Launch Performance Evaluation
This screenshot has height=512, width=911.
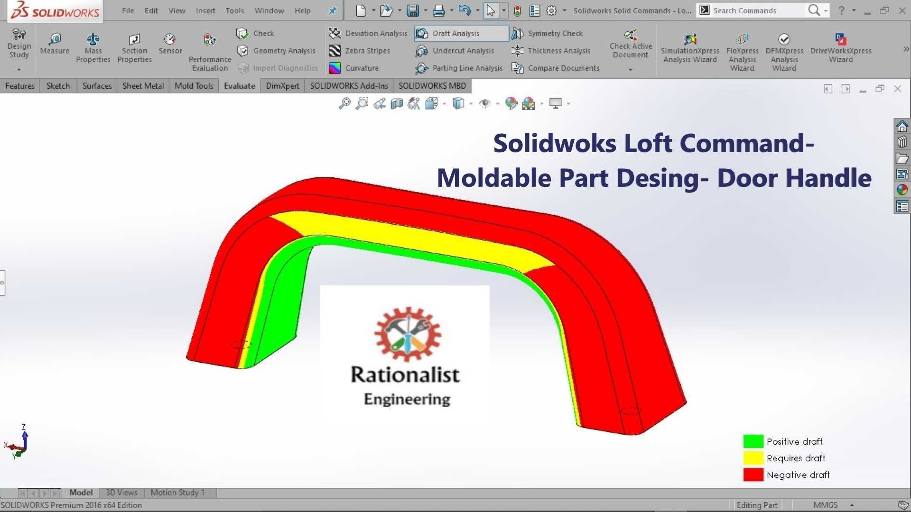(210, 52)
